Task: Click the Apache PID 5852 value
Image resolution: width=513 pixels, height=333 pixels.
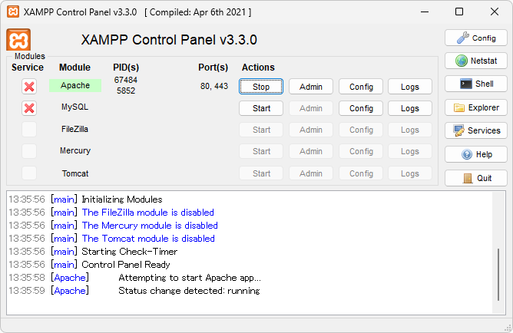Action: (x=126, y=91)
